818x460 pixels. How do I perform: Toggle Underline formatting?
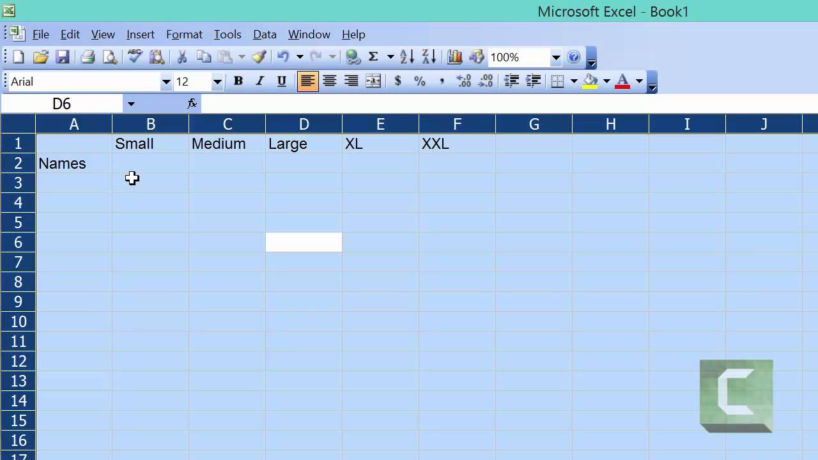pyautogui.click(x=282, y=81)
